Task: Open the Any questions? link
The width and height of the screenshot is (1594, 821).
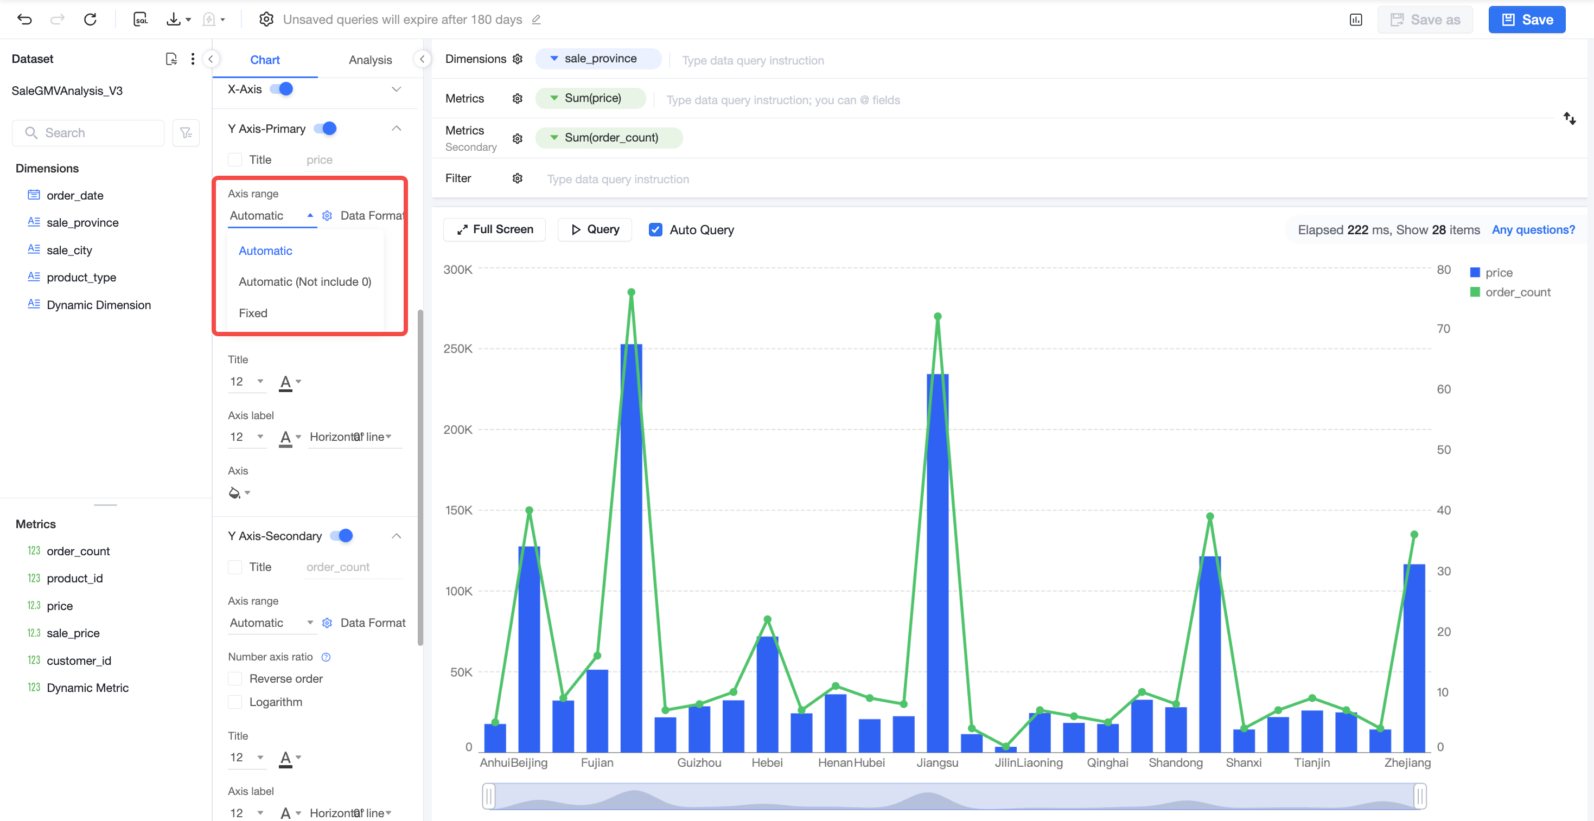Action: coord(1533,229)
